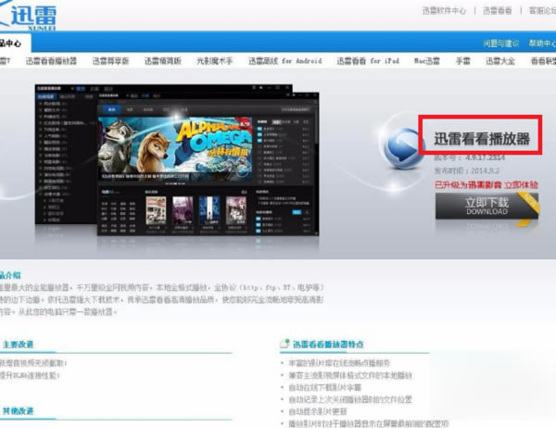Open the red 已升级为迅雷影音 立即体验 link
Screen dimensions: 556x428
coord(486,184)
